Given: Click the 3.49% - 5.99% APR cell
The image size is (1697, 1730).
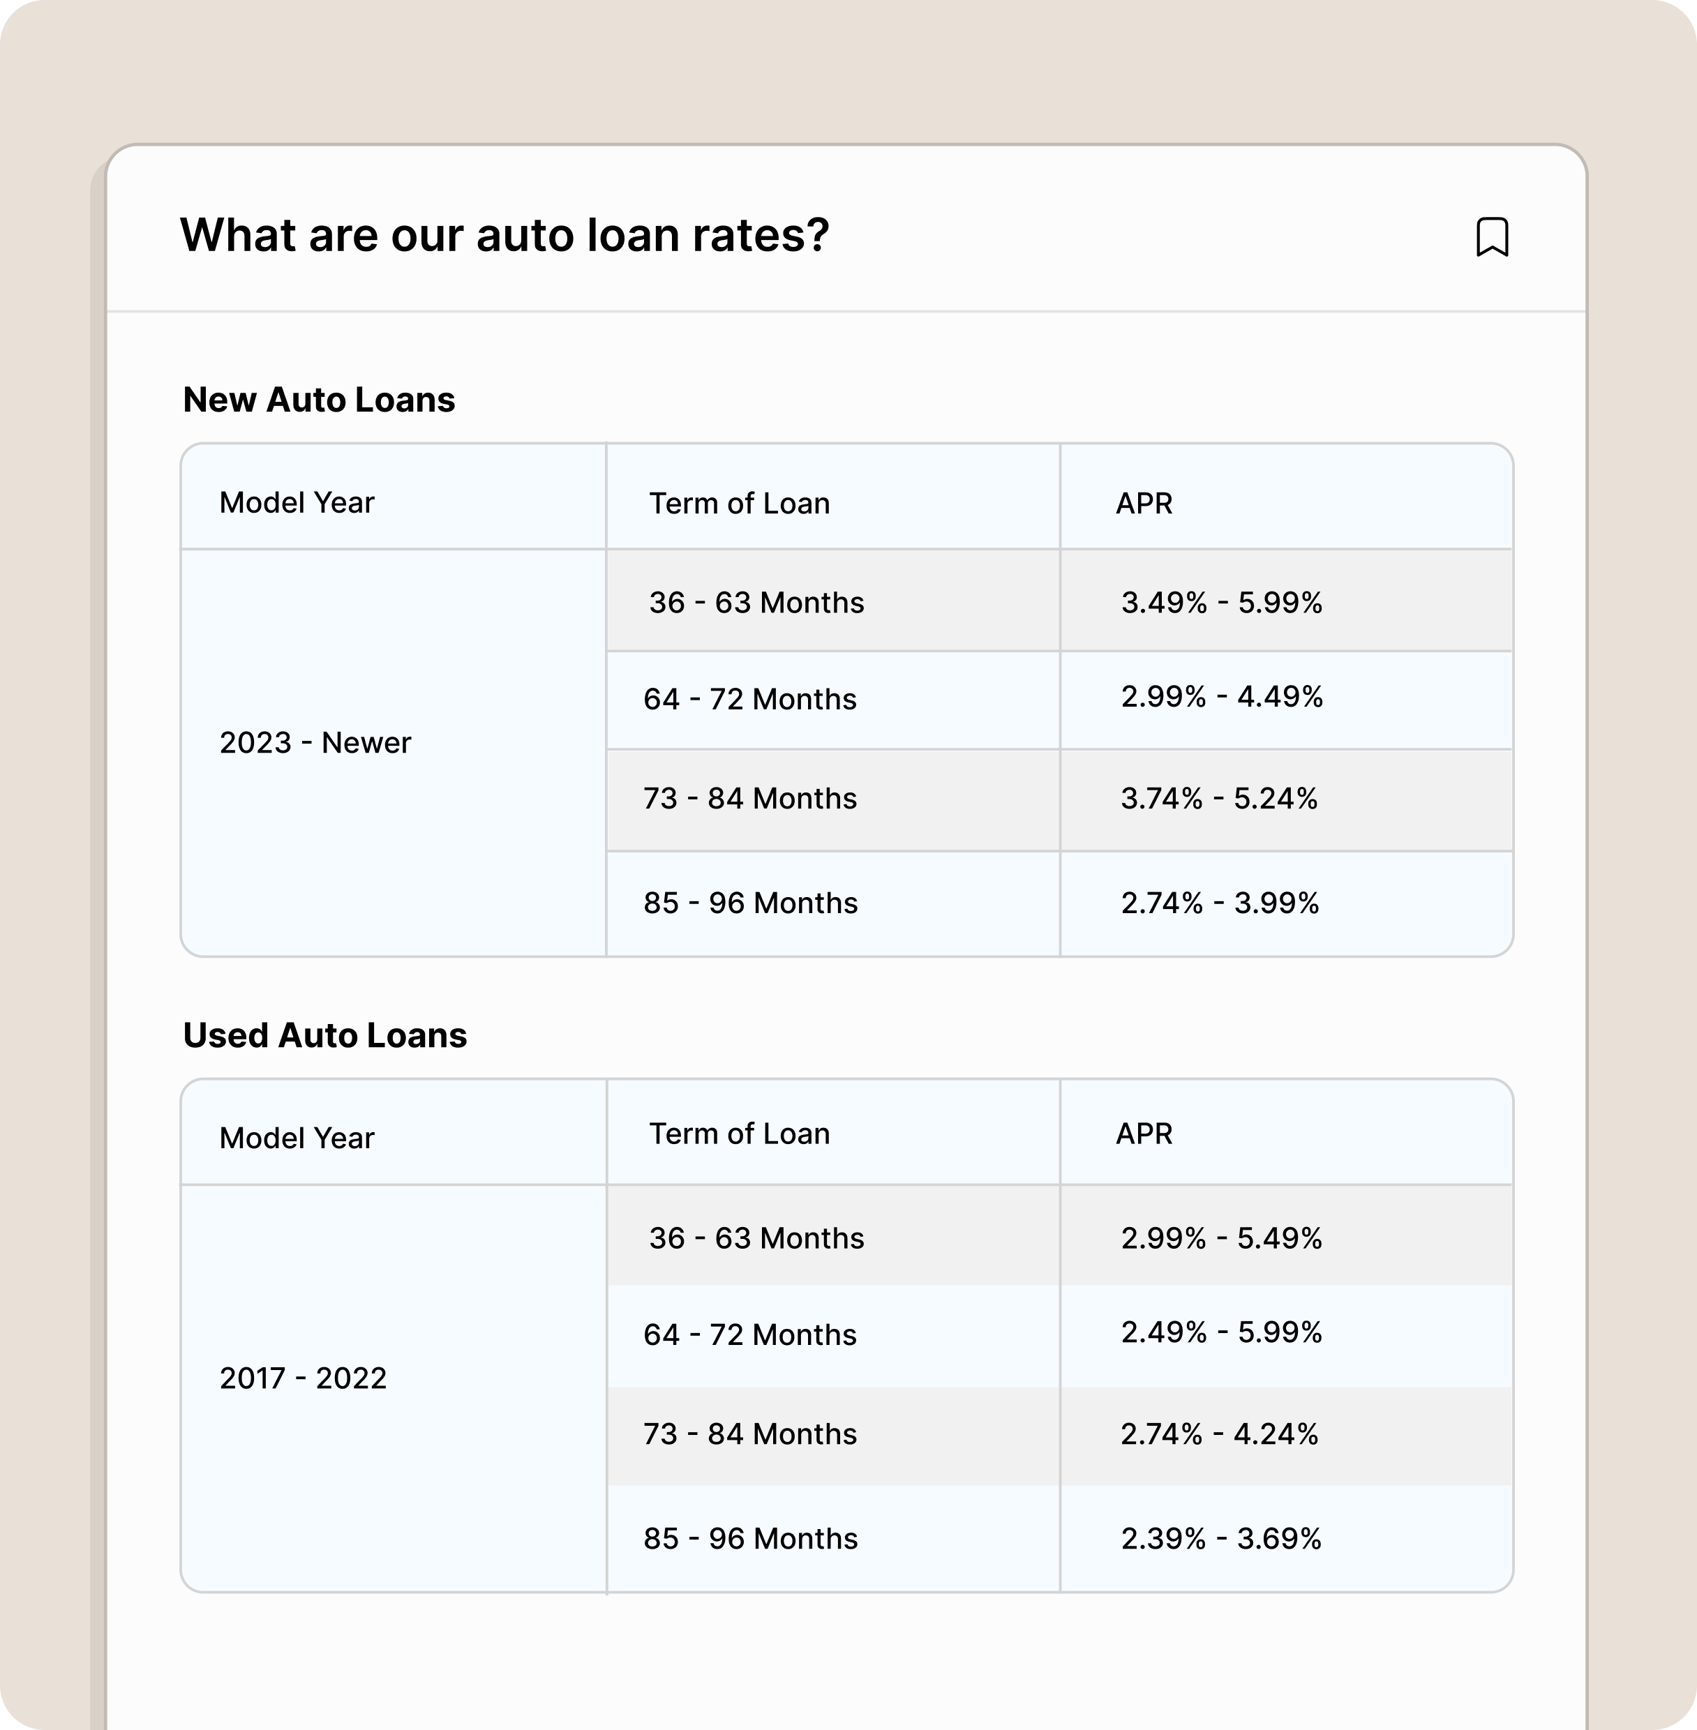Looking at the screenshot, I should pyautogui.click(x=1221, y=602).
